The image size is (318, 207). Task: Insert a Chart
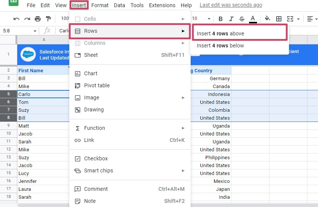130,73
